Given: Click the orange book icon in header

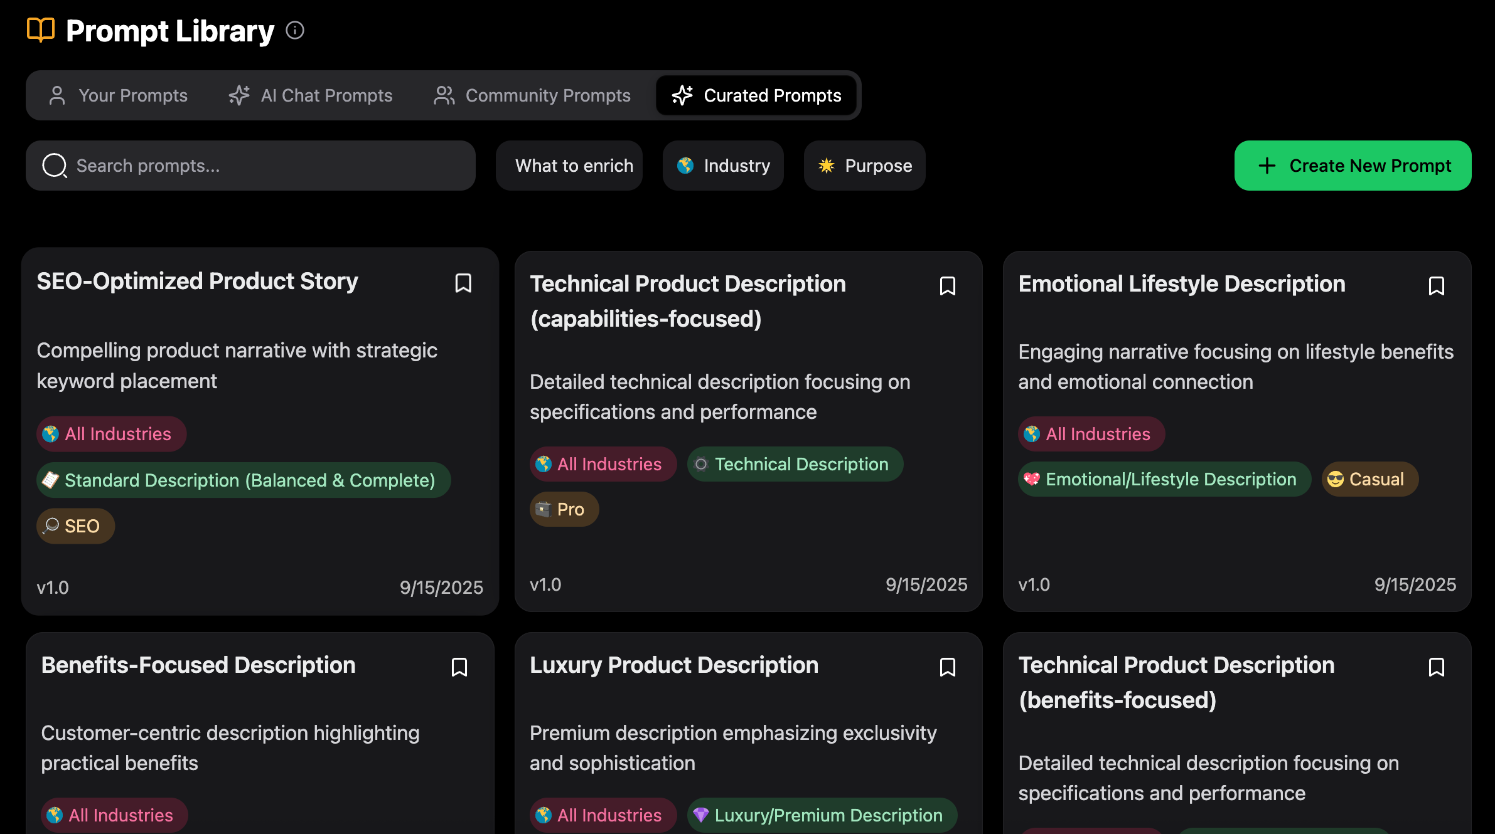Looking at the screenshot, I should 41,30.
